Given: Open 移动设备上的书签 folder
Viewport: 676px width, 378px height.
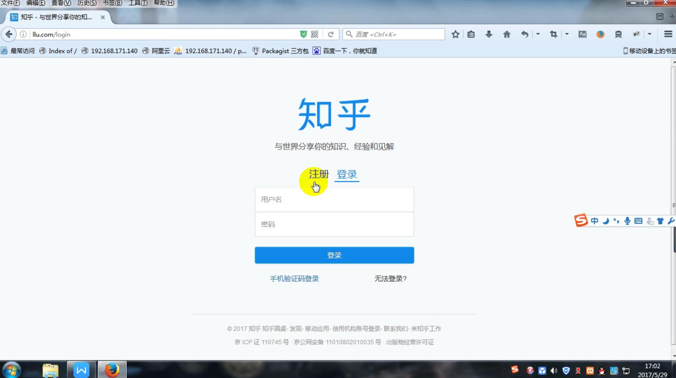Looking at the screenshot, I should pos(649,51).
